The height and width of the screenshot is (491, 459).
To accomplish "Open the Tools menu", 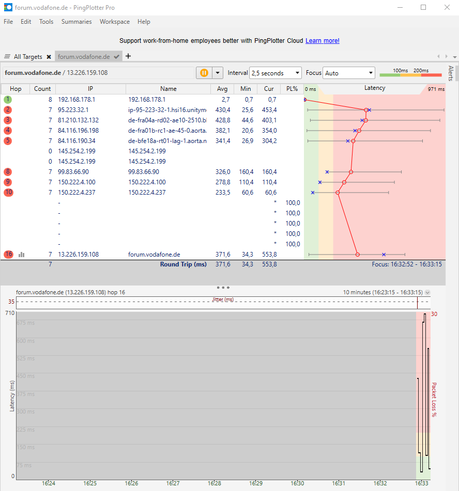I will pos(46,22).
